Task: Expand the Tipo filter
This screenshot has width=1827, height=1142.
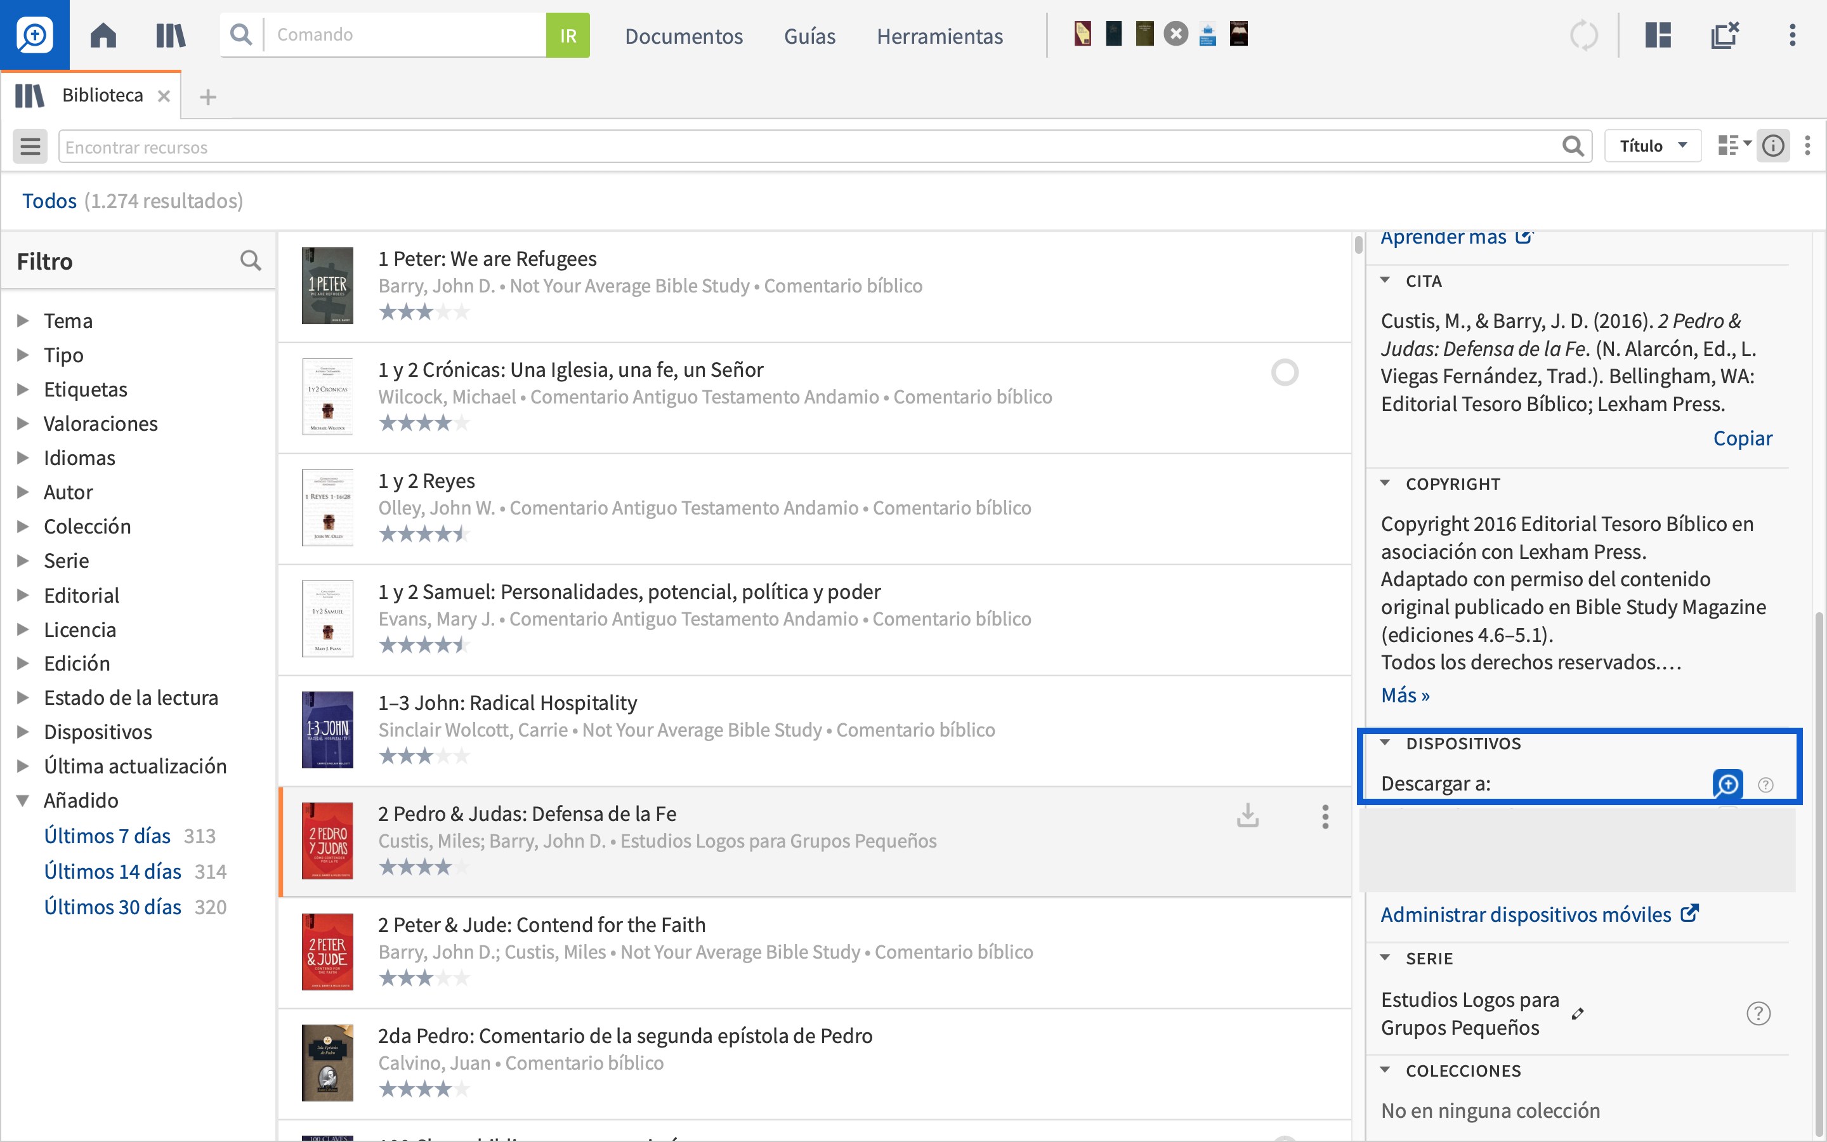Action: click(x=23, y=354)
